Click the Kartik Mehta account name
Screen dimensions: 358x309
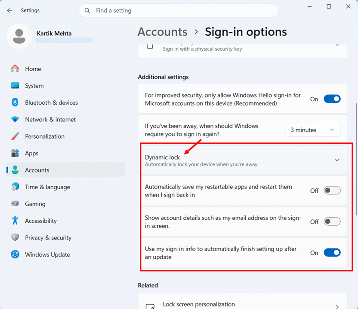coord(54,33)
